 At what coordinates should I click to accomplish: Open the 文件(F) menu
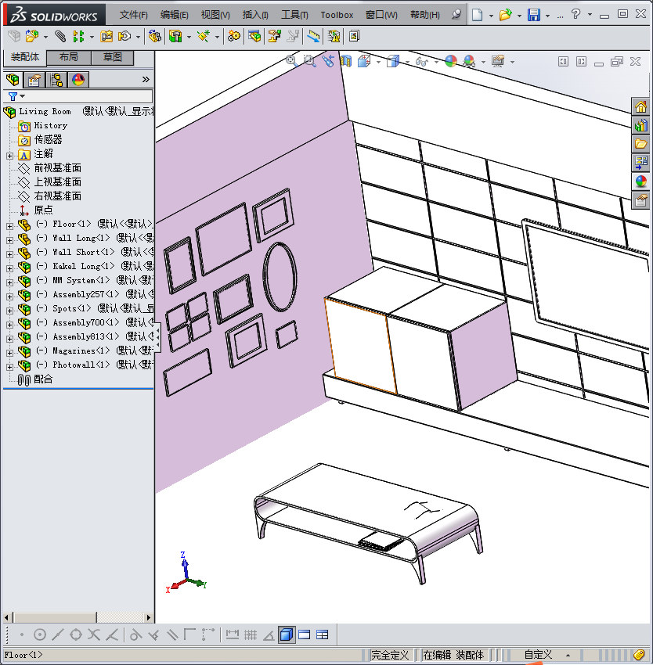[x=133, y=15]
